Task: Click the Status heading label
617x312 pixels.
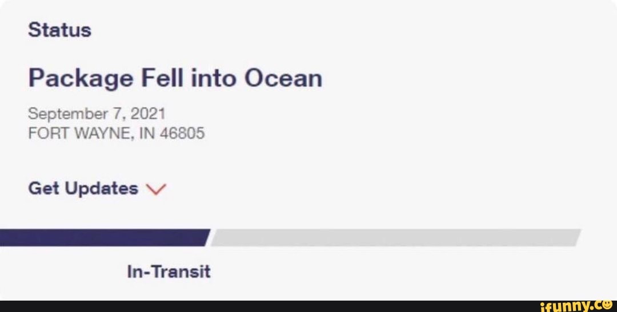Action: 59,30
